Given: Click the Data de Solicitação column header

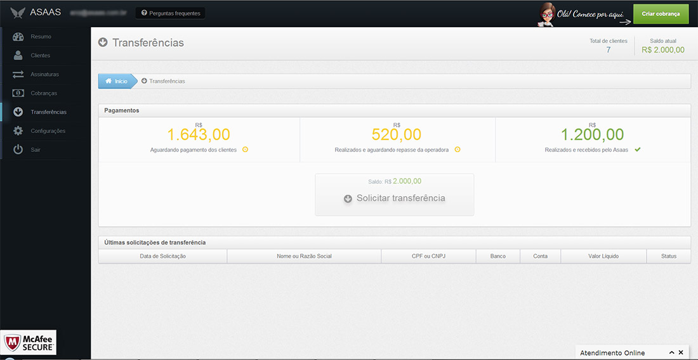Looking at the screenshot, I should pyautogui.click(x=162, y=256).
